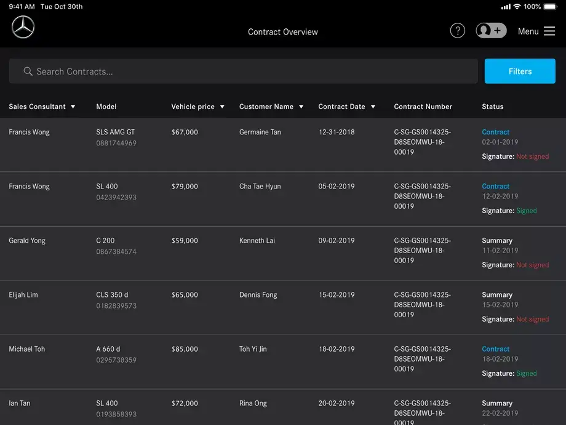Check the Wi-Fi status icon
This screenshot has width=566, height=425.
[517, 7]
